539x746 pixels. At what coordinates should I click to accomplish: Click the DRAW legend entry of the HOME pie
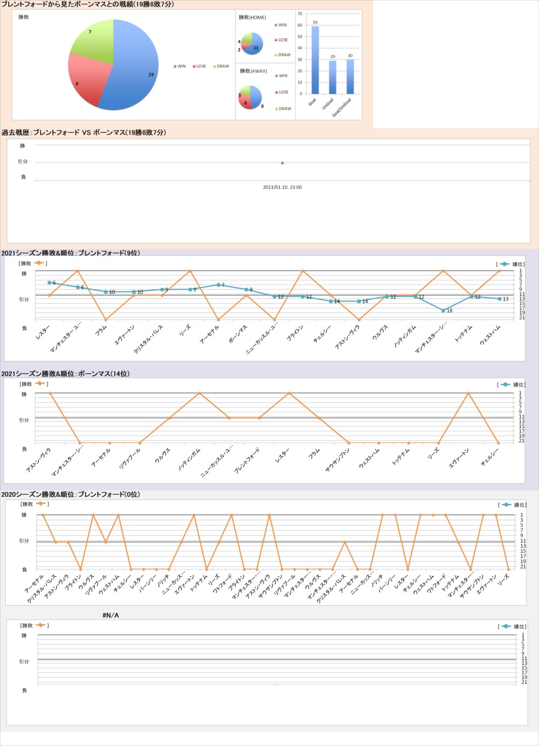pyautogui.click(x=282, y=54)
